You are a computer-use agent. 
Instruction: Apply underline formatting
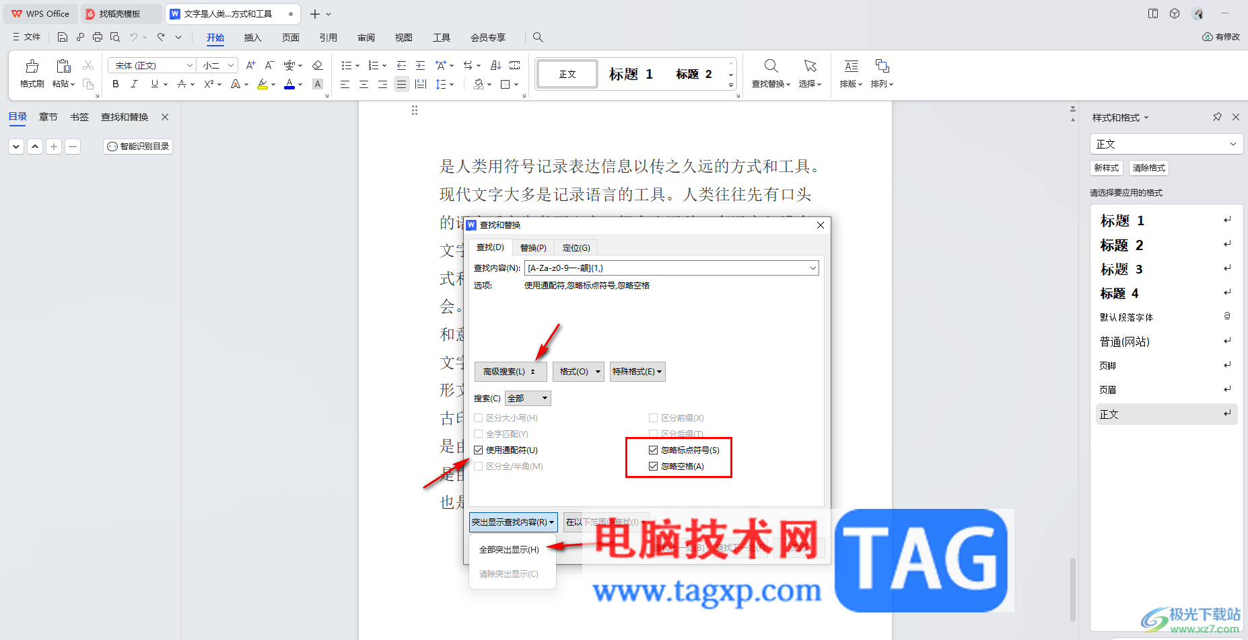[x=154, y=84]
